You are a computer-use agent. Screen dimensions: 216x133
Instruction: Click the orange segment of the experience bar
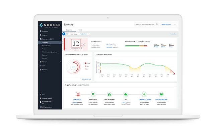click(142, 46)
